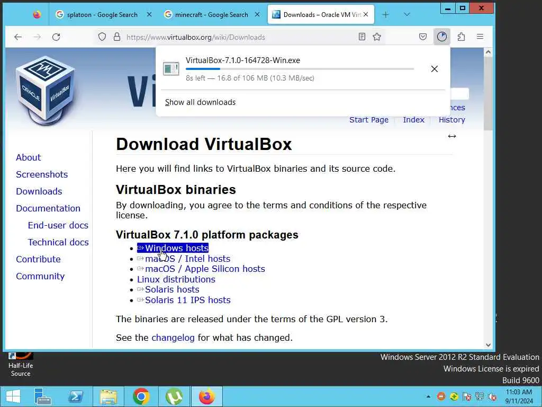Viewport: 542px width, 407px height.
Task: Click the VirtualBox cube logo
Action: pyautogui.click(x=46, y=90)
